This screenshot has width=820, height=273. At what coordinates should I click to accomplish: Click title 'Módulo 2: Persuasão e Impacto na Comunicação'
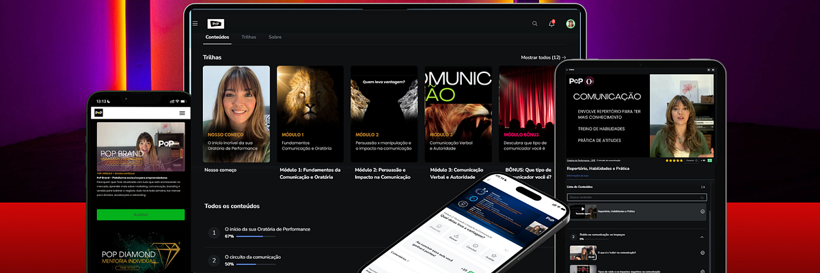[381, 173]
